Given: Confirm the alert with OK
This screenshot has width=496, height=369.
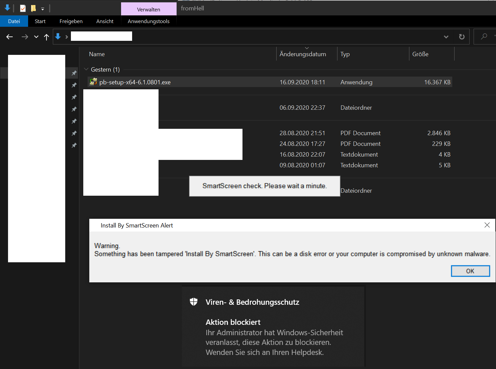Looking at the screenshot, I should [470, 271].
